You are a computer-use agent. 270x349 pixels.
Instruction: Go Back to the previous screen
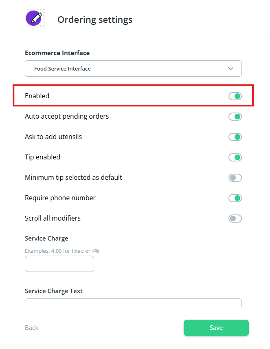coord(32,328)
